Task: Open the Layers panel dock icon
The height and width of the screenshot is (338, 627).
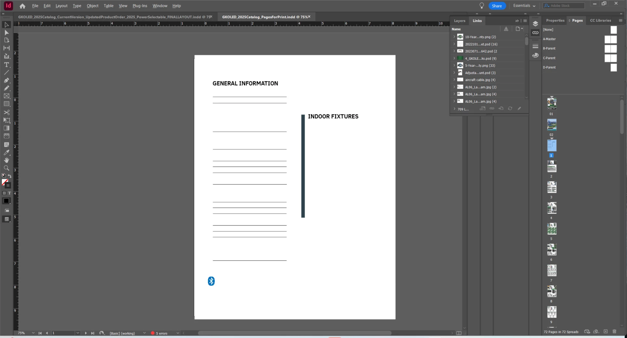Action: [x=535, y=24]
